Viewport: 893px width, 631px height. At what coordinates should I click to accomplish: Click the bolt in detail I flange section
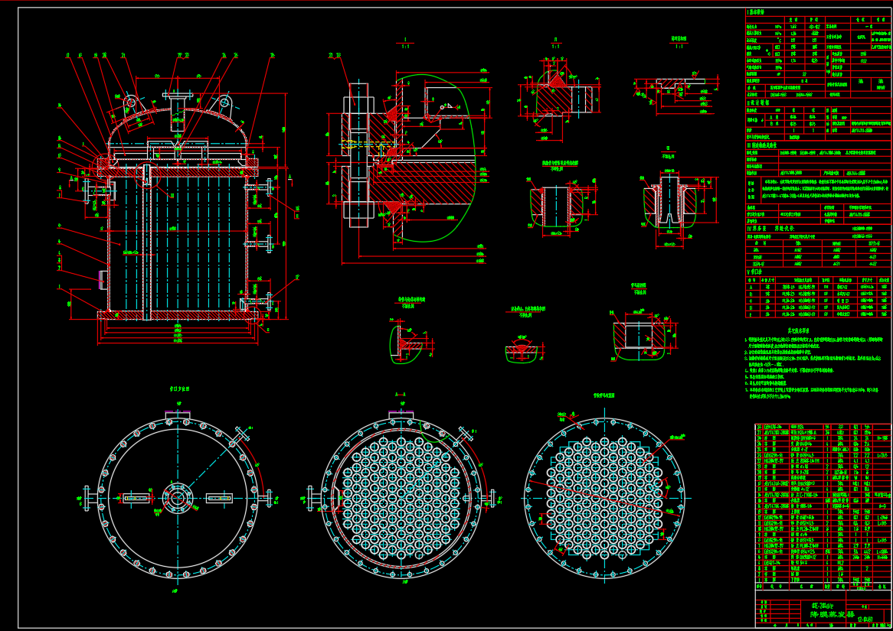(358, 153)
